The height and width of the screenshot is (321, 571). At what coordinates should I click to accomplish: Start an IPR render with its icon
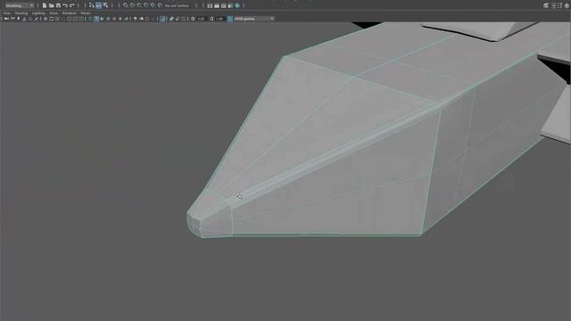[x=223, y=6]
